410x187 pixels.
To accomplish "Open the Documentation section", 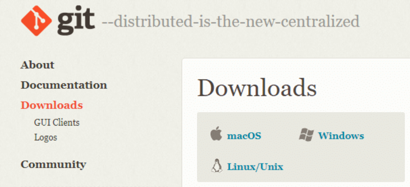I will pyautogui.click(x=64, y=85).
